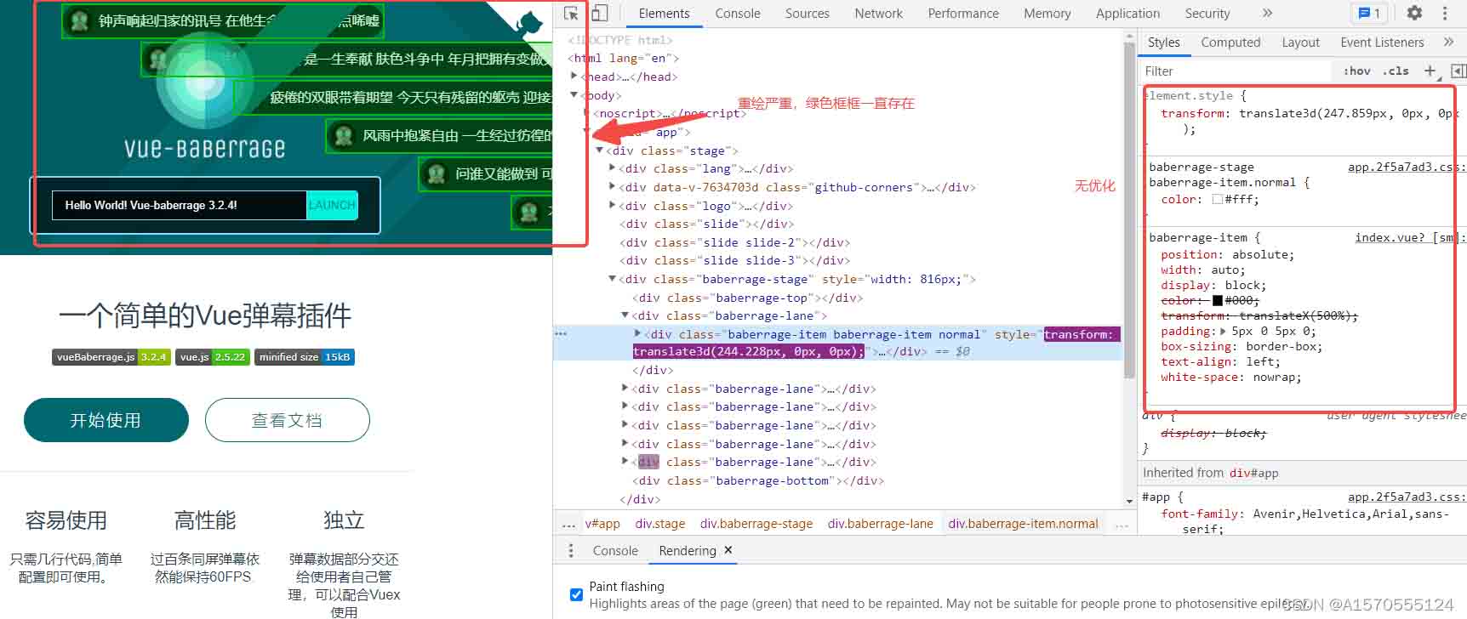Viewport: 1467px width, 619px height.
Task: Collapse the body node
Action: coord(574,95)
